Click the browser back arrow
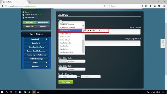 click(x=3, y=6)
